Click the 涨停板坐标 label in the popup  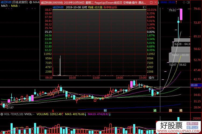click(x=110, y=7)
